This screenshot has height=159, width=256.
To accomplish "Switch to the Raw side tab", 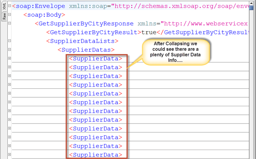I will point(4,16).
